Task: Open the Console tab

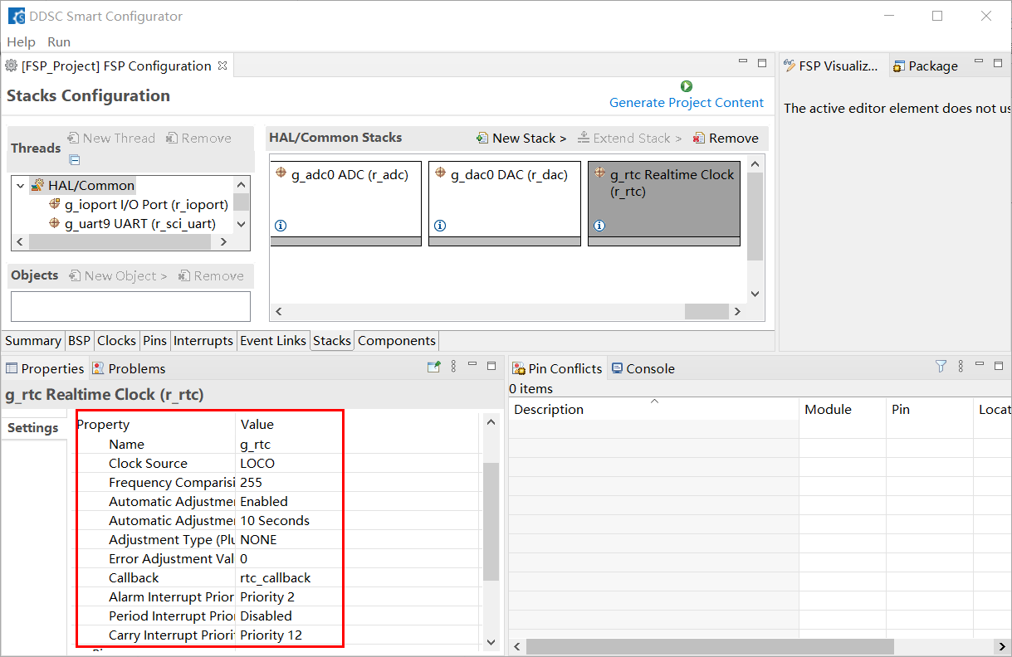Action: click(x=643, y=368)
